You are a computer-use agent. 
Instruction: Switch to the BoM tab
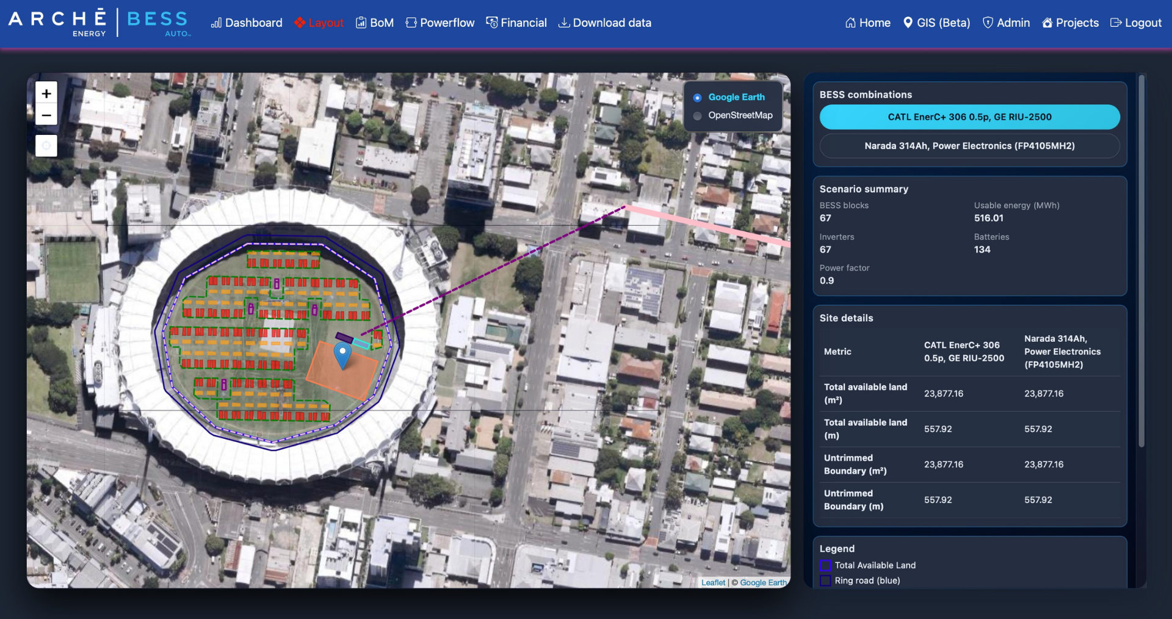375,23
